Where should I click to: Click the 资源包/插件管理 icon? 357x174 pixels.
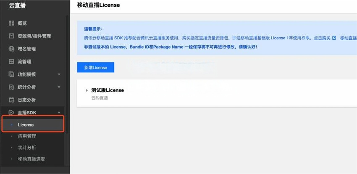click(11, 36)
